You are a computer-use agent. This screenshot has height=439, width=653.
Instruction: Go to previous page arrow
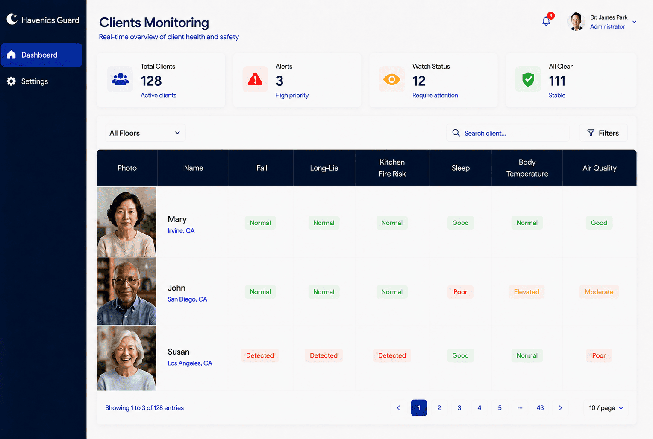pyautogui.click(x=399, y=408)
